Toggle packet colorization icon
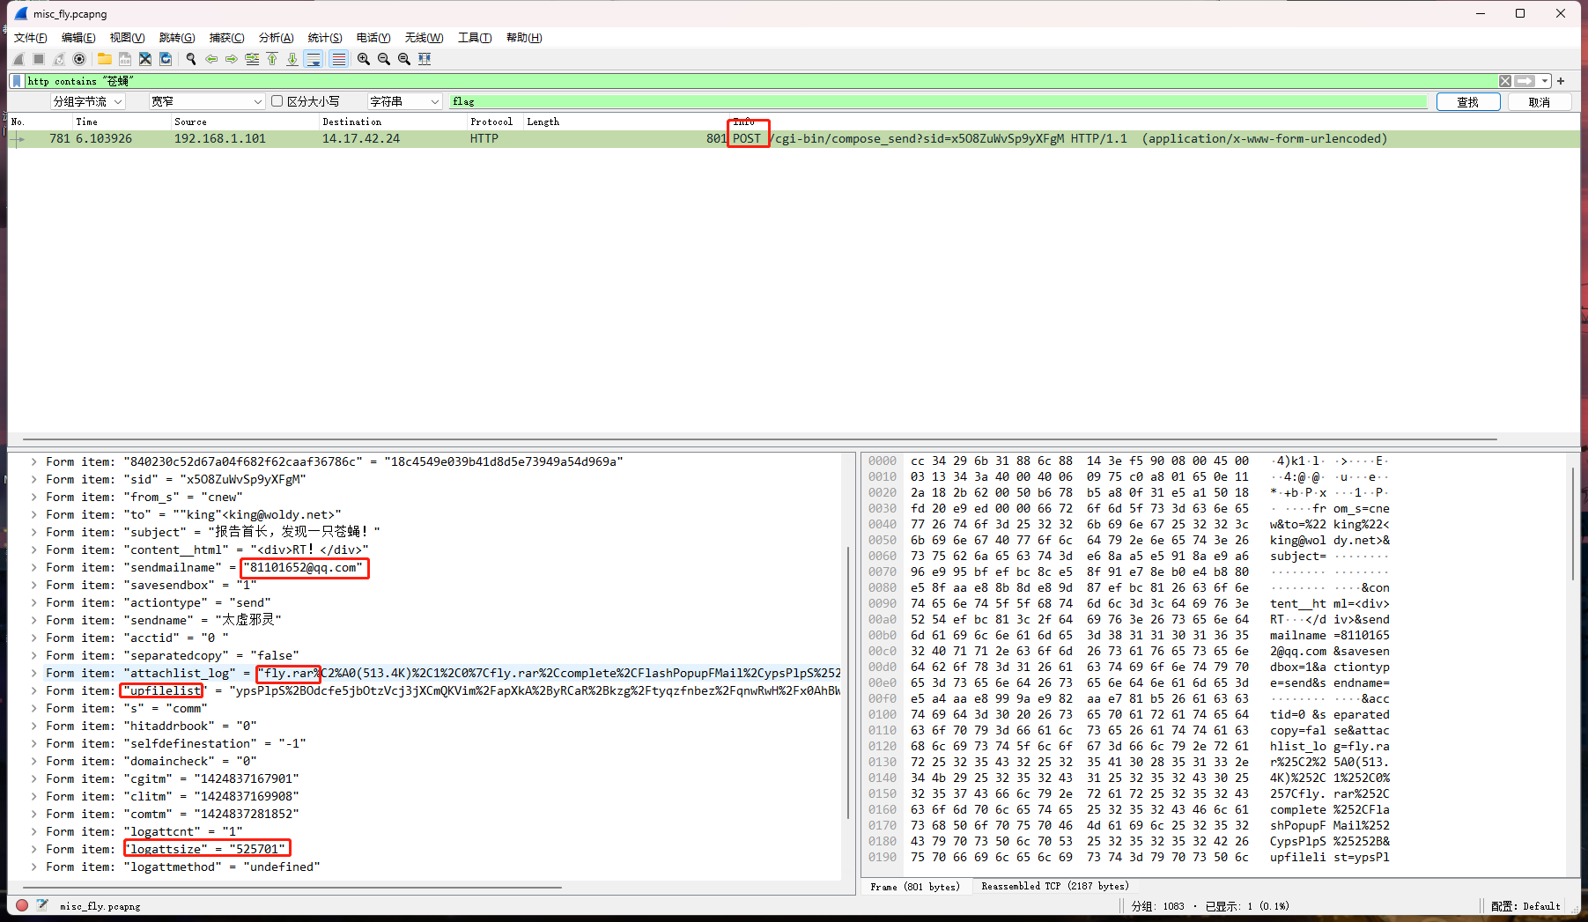 click(x=338, y=59)
